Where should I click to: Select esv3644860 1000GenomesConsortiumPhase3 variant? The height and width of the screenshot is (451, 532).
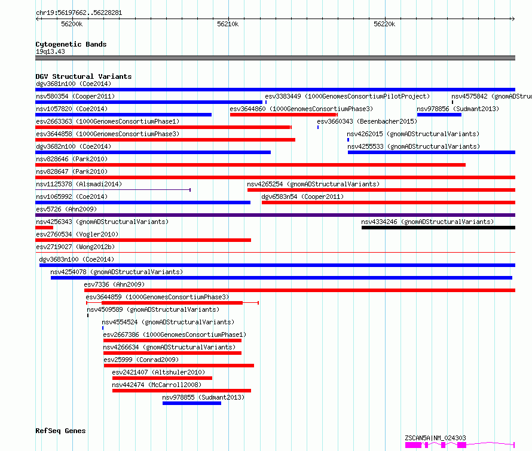coord(301,109)
